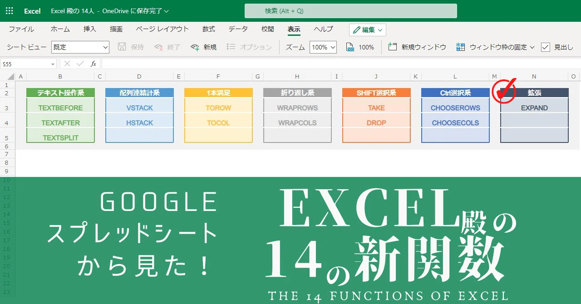Switch to the データ tab
Viewport: 581px width, 304px height.
[x=238, y=29]
